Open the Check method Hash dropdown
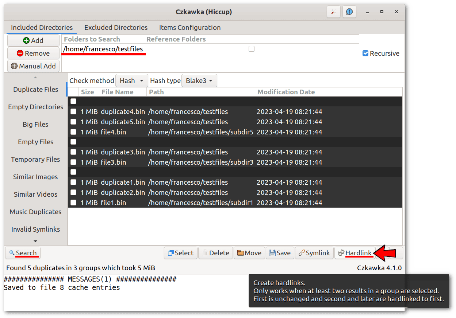The width and height of the screenshot is (456, 318). 131,81
